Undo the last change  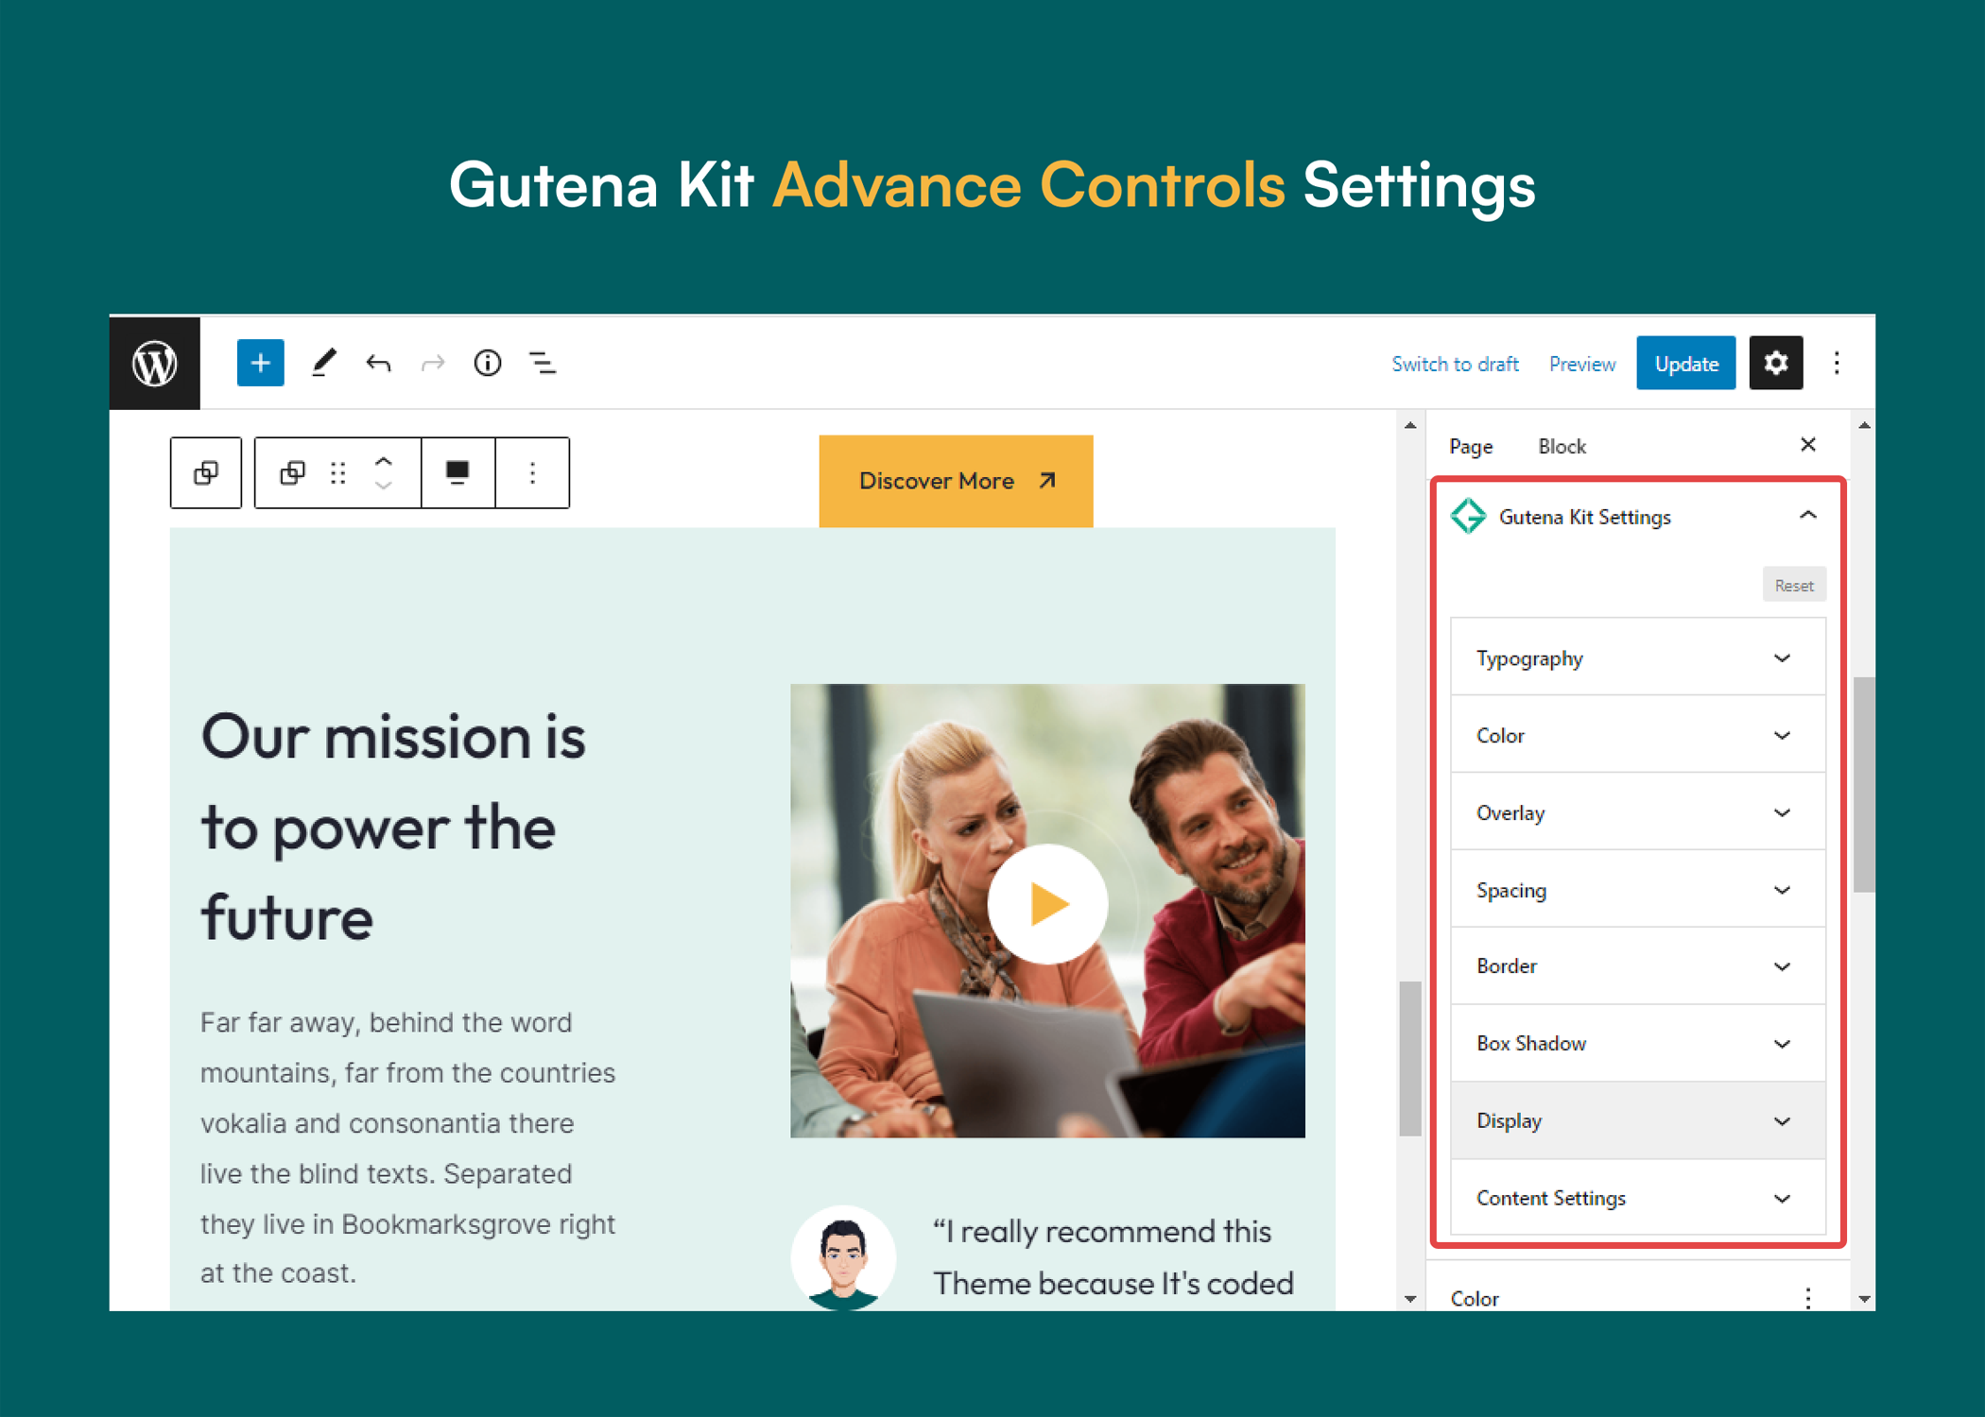tap(378, 363)
